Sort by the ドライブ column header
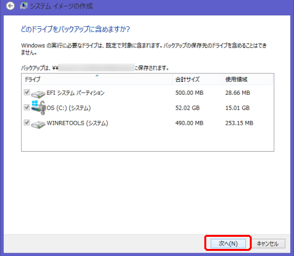294x256 pixels. click(97, 79)
